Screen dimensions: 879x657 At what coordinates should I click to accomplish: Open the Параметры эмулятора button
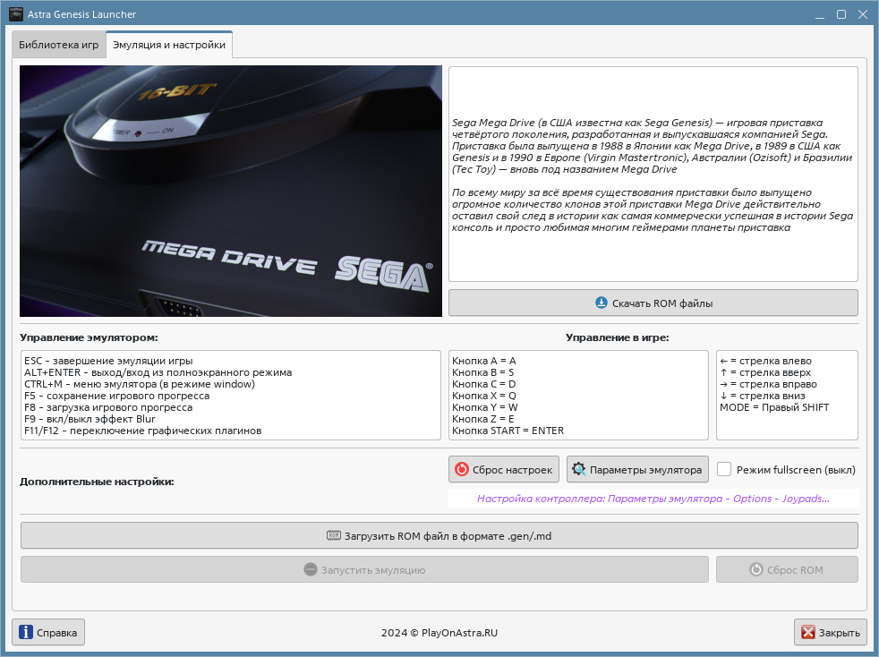point(637,469)
